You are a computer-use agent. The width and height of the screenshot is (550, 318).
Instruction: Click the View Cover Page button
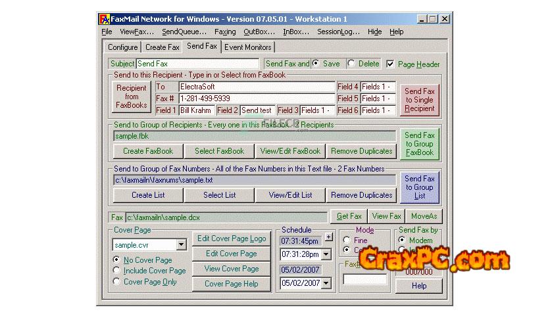[x=232, y=269]
